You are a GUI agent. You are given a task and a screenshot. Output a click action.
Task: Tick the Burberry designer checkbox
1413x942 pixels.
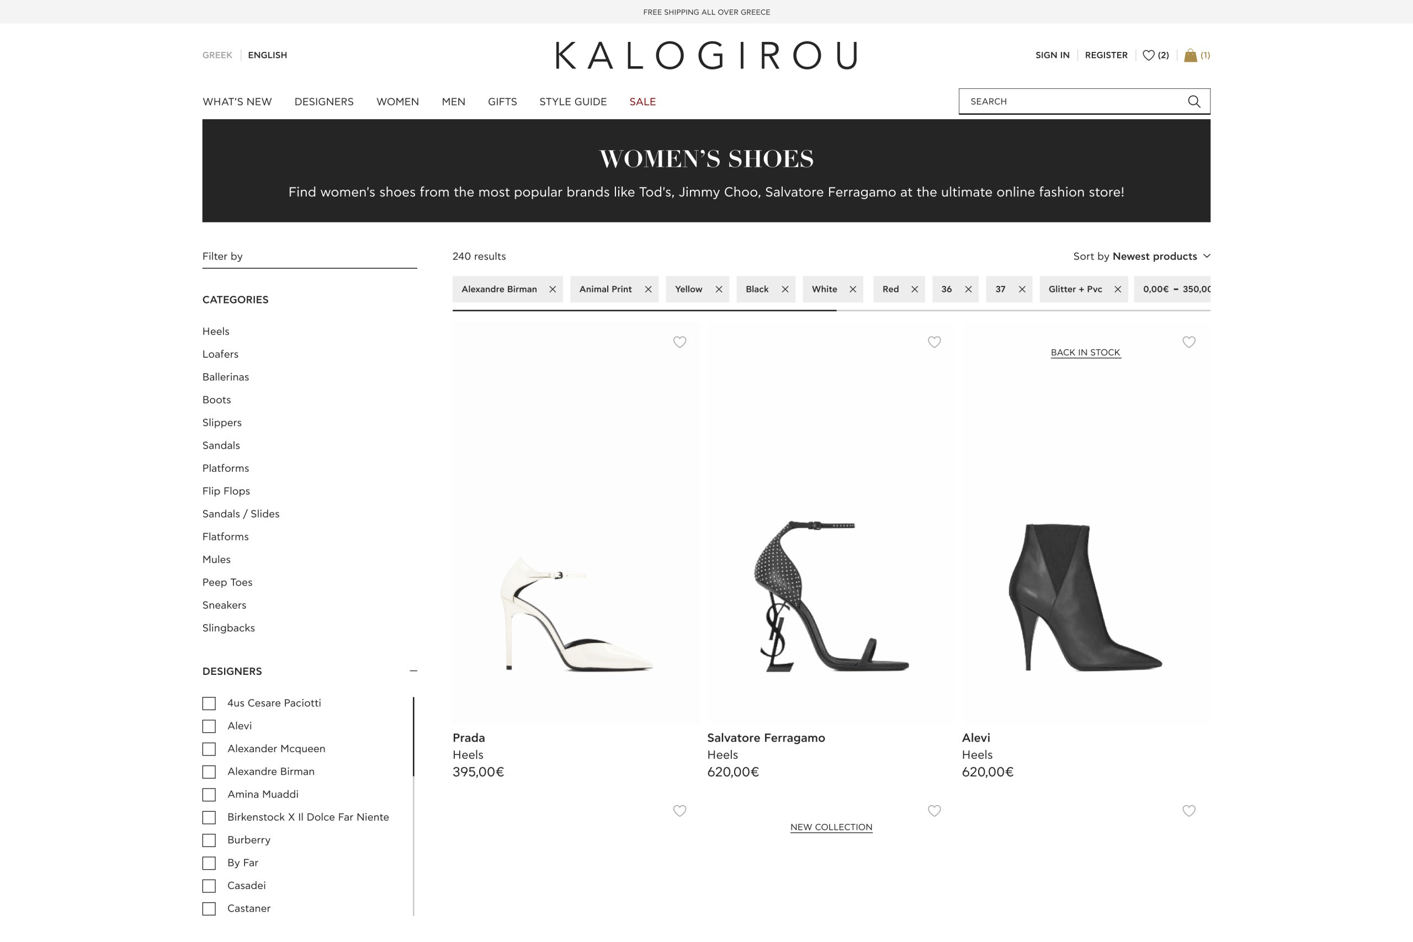209,840
